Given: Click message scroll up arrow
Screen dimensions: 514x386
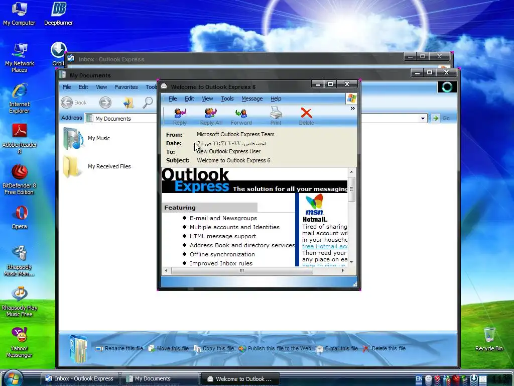Looking at the screenshot, I should point(351,172).
